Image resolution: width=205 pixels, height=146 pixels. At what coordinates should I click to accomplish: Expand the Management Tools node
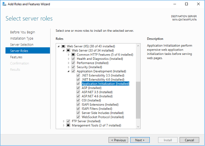click(x=64, y=126)
